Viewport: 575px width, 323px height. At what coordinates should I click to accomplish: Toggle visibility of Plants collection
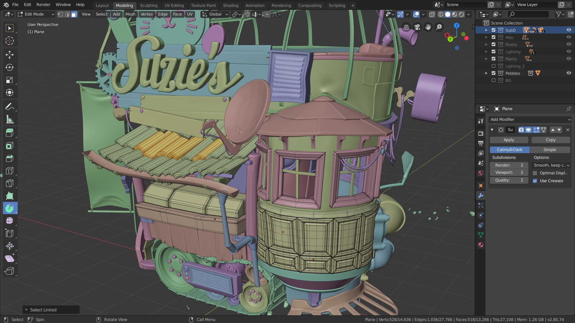click(568, 59)
